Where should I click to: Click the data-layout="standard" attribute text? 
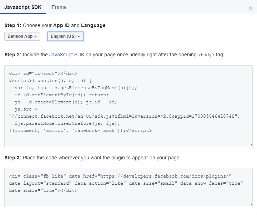(40, 183)
